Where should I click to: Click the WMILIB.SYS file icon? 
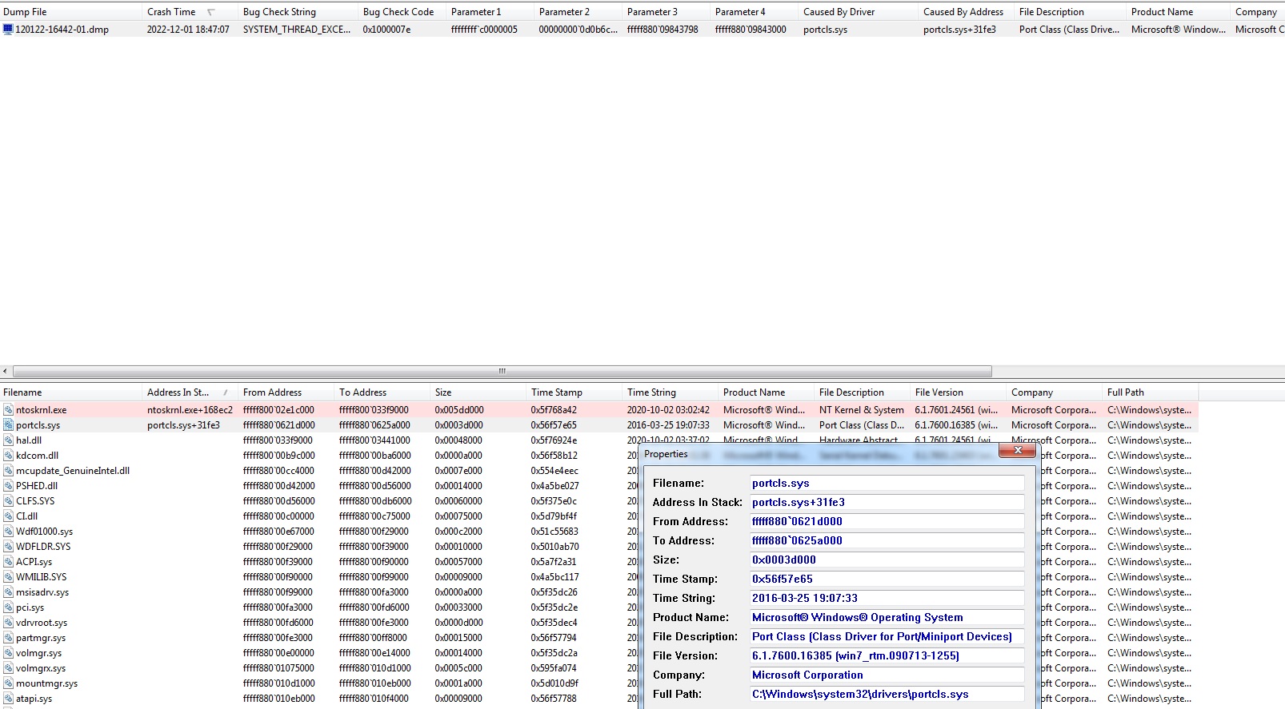tap(8, 577)
